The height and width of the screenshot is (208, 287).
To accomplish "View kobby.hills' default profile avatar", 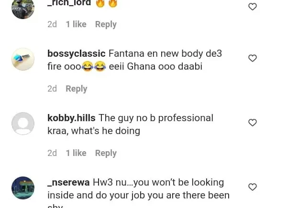I will pyautogui.click(x=23, y=124).
